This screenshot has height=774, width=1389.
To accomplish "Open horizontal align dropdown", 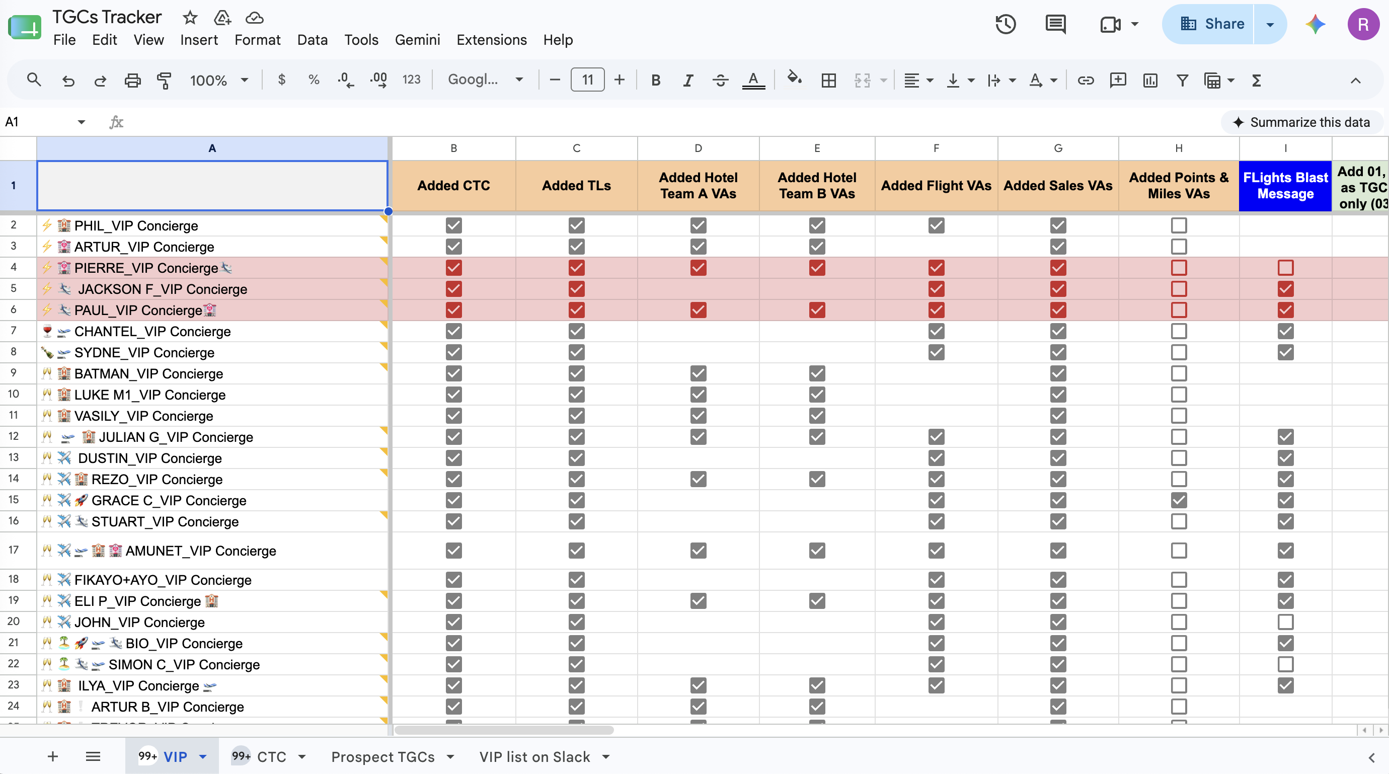I will coord(918,81).
